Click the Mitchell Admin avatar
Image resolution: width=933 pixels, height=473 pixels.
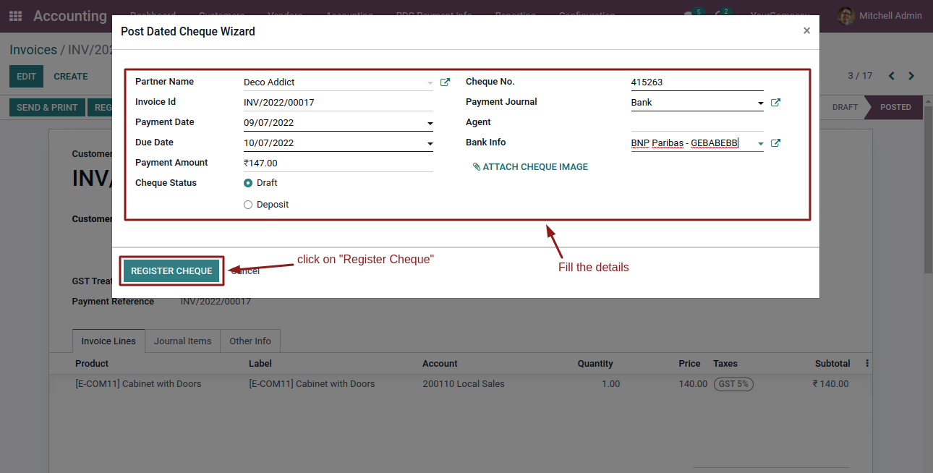pyautogui.click(x=845, y=16)
